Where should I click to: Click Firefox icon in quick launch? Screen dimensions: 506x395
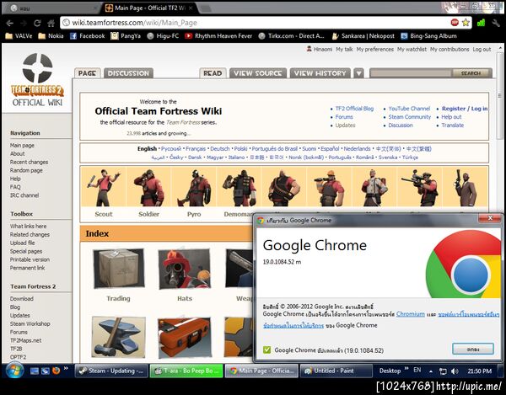pyautogui.click(x=57, y=371)
